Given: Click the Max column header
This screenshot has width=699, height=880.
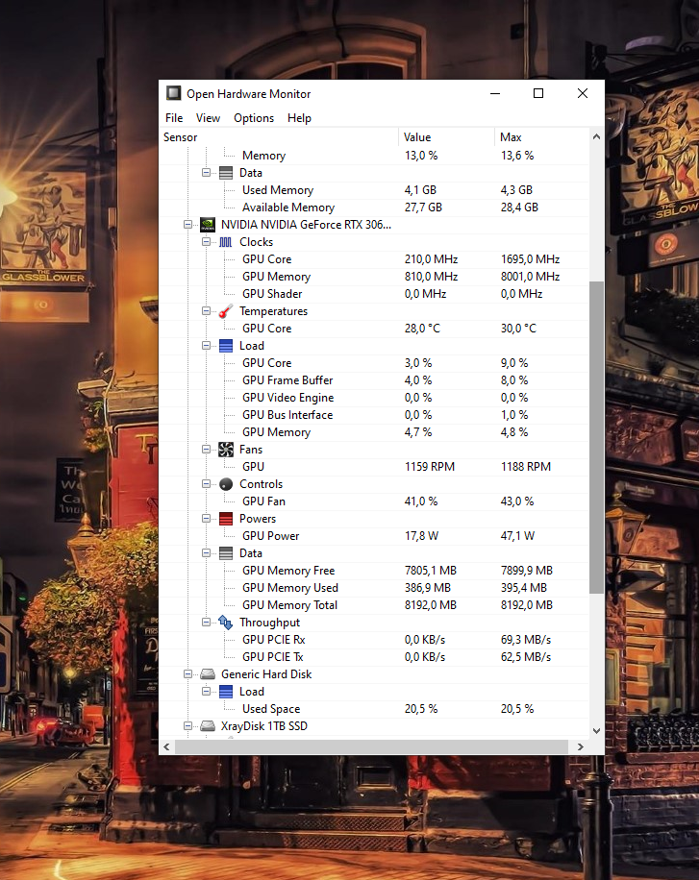Looking at the screenshot, I should click(x=541, y=137).
